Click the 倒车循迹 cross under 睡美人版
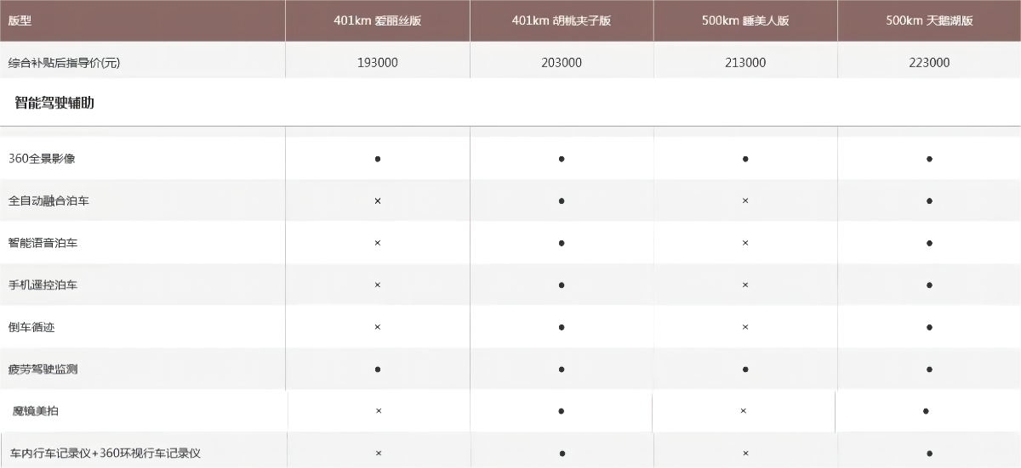1021x468 pixels. click(745, 327)
